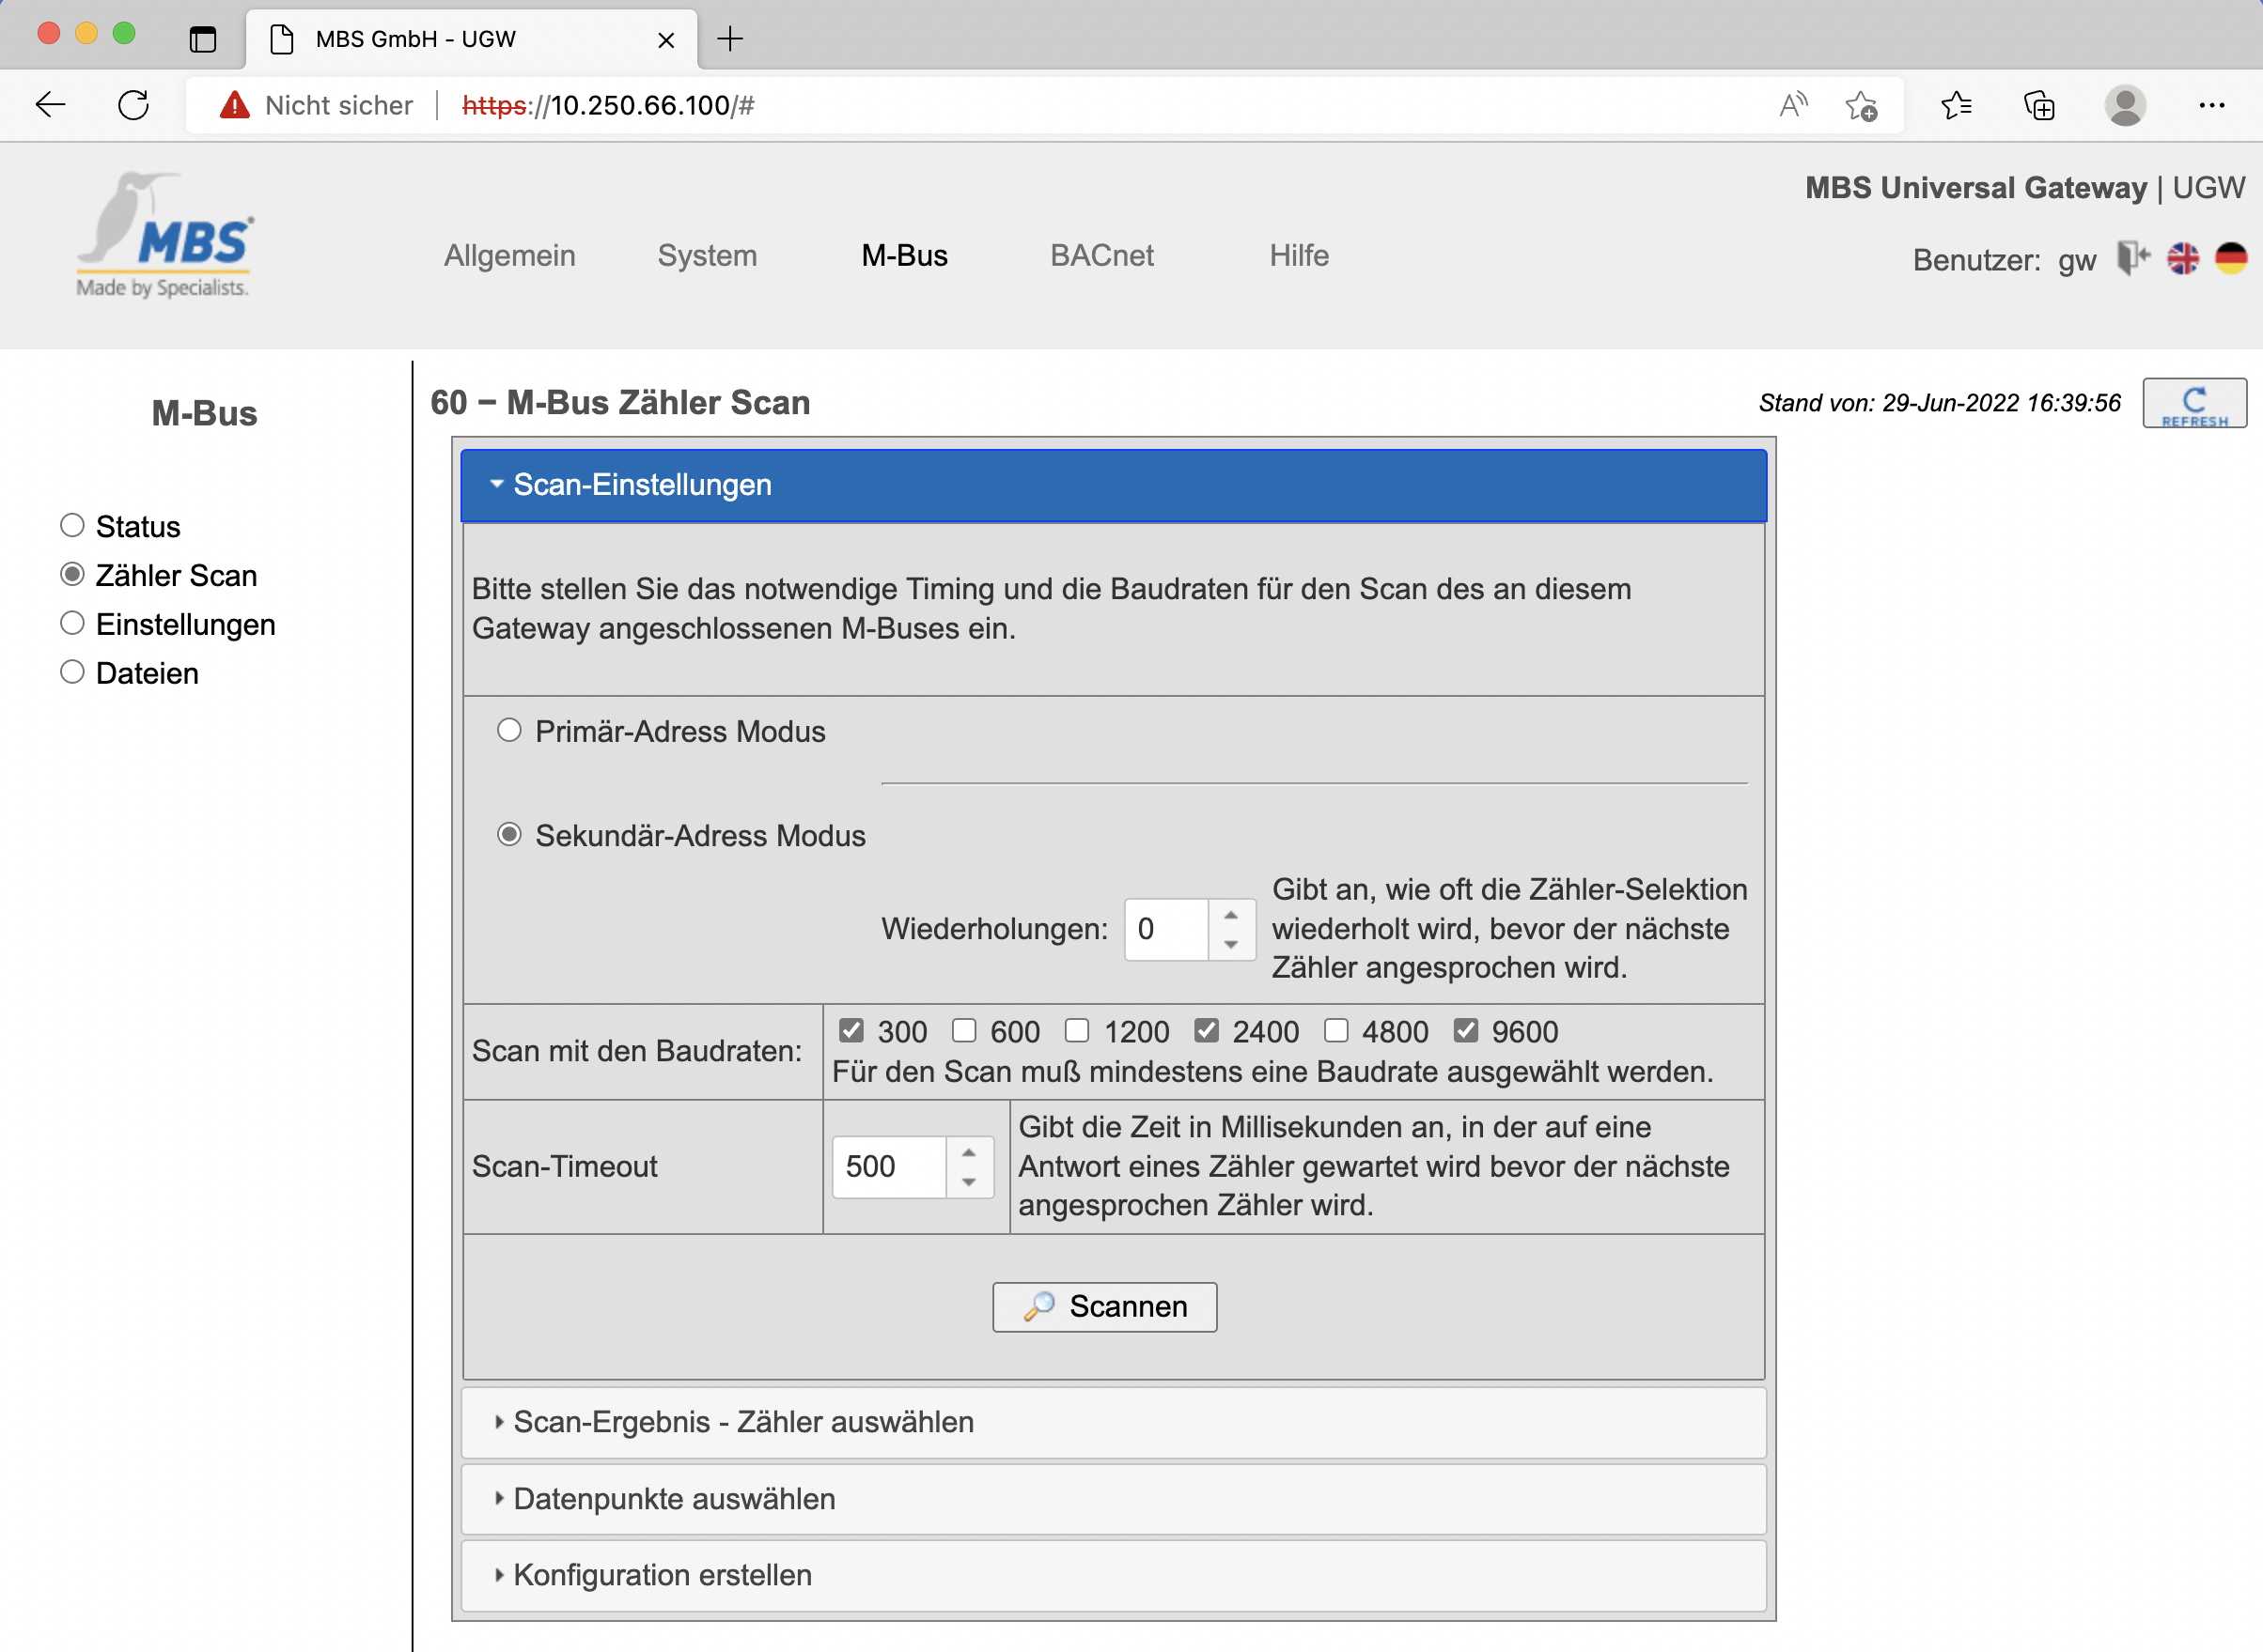The image size is (2263, 1652).
Task: Open browser profile avatar
Action: [x=2124, y=105]
